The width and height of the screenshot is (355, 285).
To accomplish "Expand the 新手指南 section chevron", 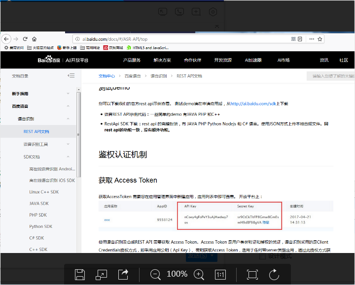I will (x=68, y=94).
